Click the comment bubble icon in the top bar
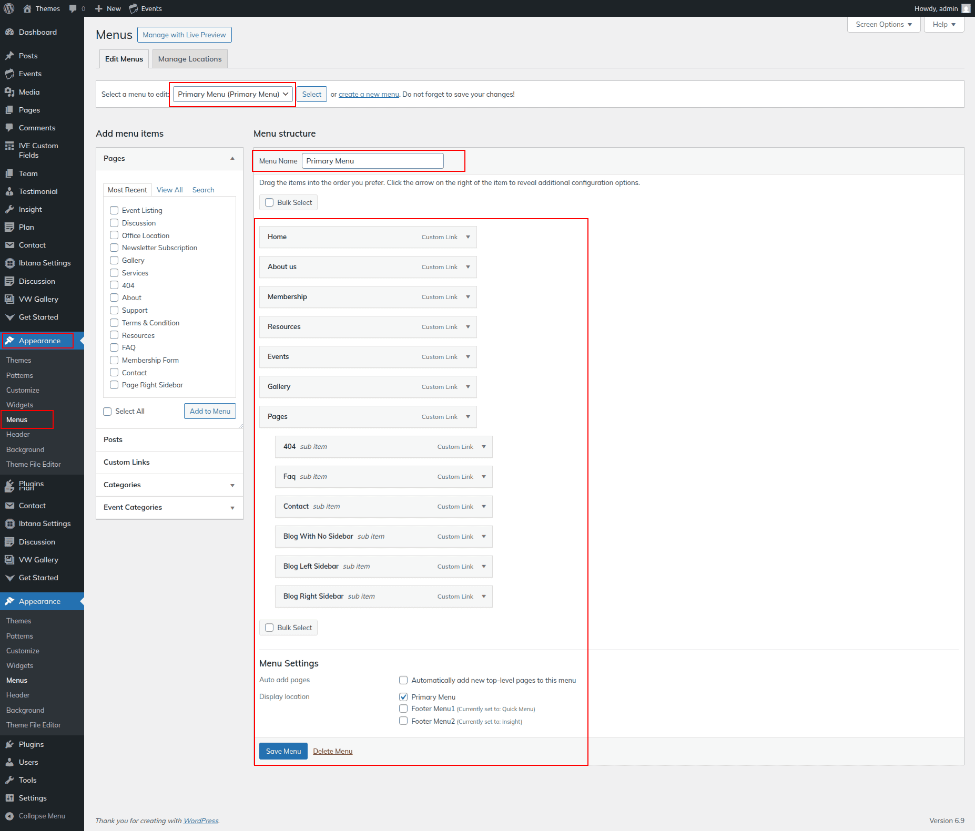Screen dimensions: 975x831 pos(73,8)
